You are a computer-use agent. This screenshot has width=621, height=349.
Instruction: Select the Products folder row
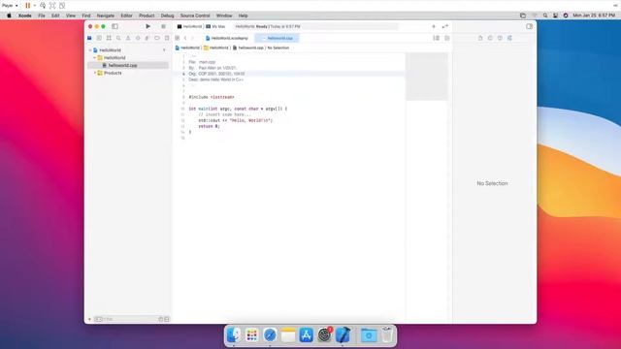click(x=128, y=73)
